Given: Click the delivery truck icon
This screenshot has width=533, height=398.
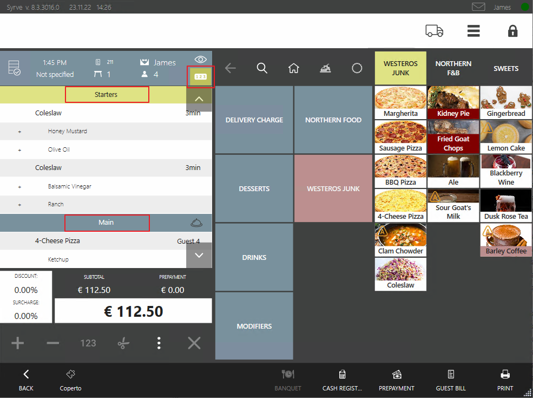Looking at the screenshot, I should tap(434, 31).
